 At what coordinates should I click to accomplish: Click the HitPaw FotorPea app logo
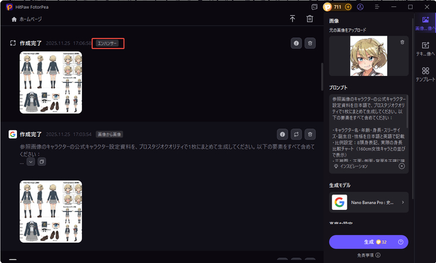pos(9,7)
